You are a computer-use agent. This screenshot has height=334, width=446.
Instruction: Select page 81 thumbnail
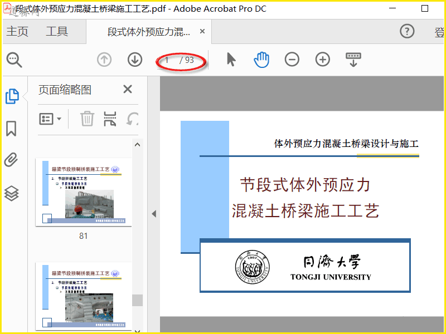point(84,192)
